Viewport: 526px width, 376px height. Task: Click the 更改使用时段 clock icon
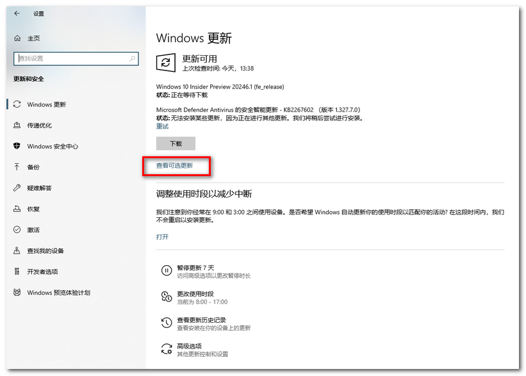tap(166, 297)
